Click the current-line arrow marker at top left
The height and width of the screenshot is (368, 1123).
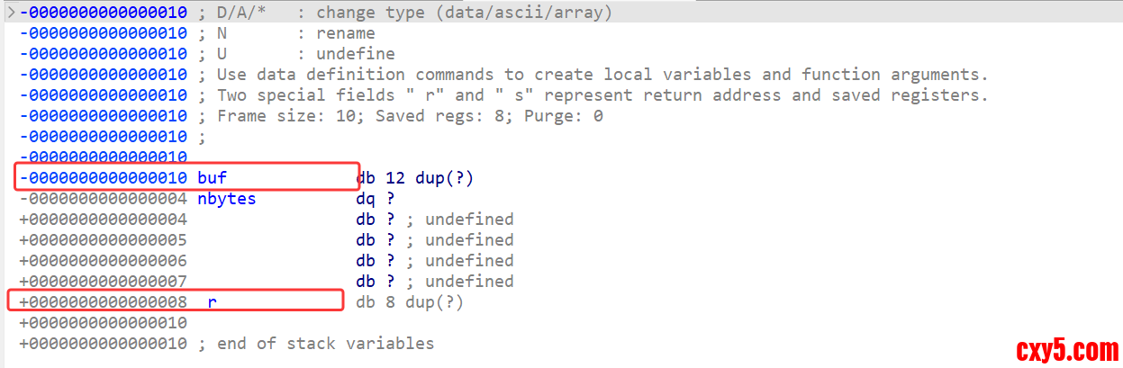point(10,13)
